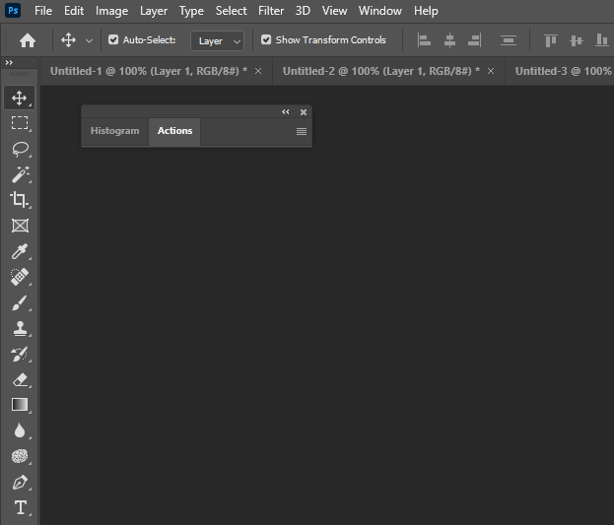The image size is (614, 525).
Task: Align right edges of layers
Action: pyautogui.click(x=475, y=40)
